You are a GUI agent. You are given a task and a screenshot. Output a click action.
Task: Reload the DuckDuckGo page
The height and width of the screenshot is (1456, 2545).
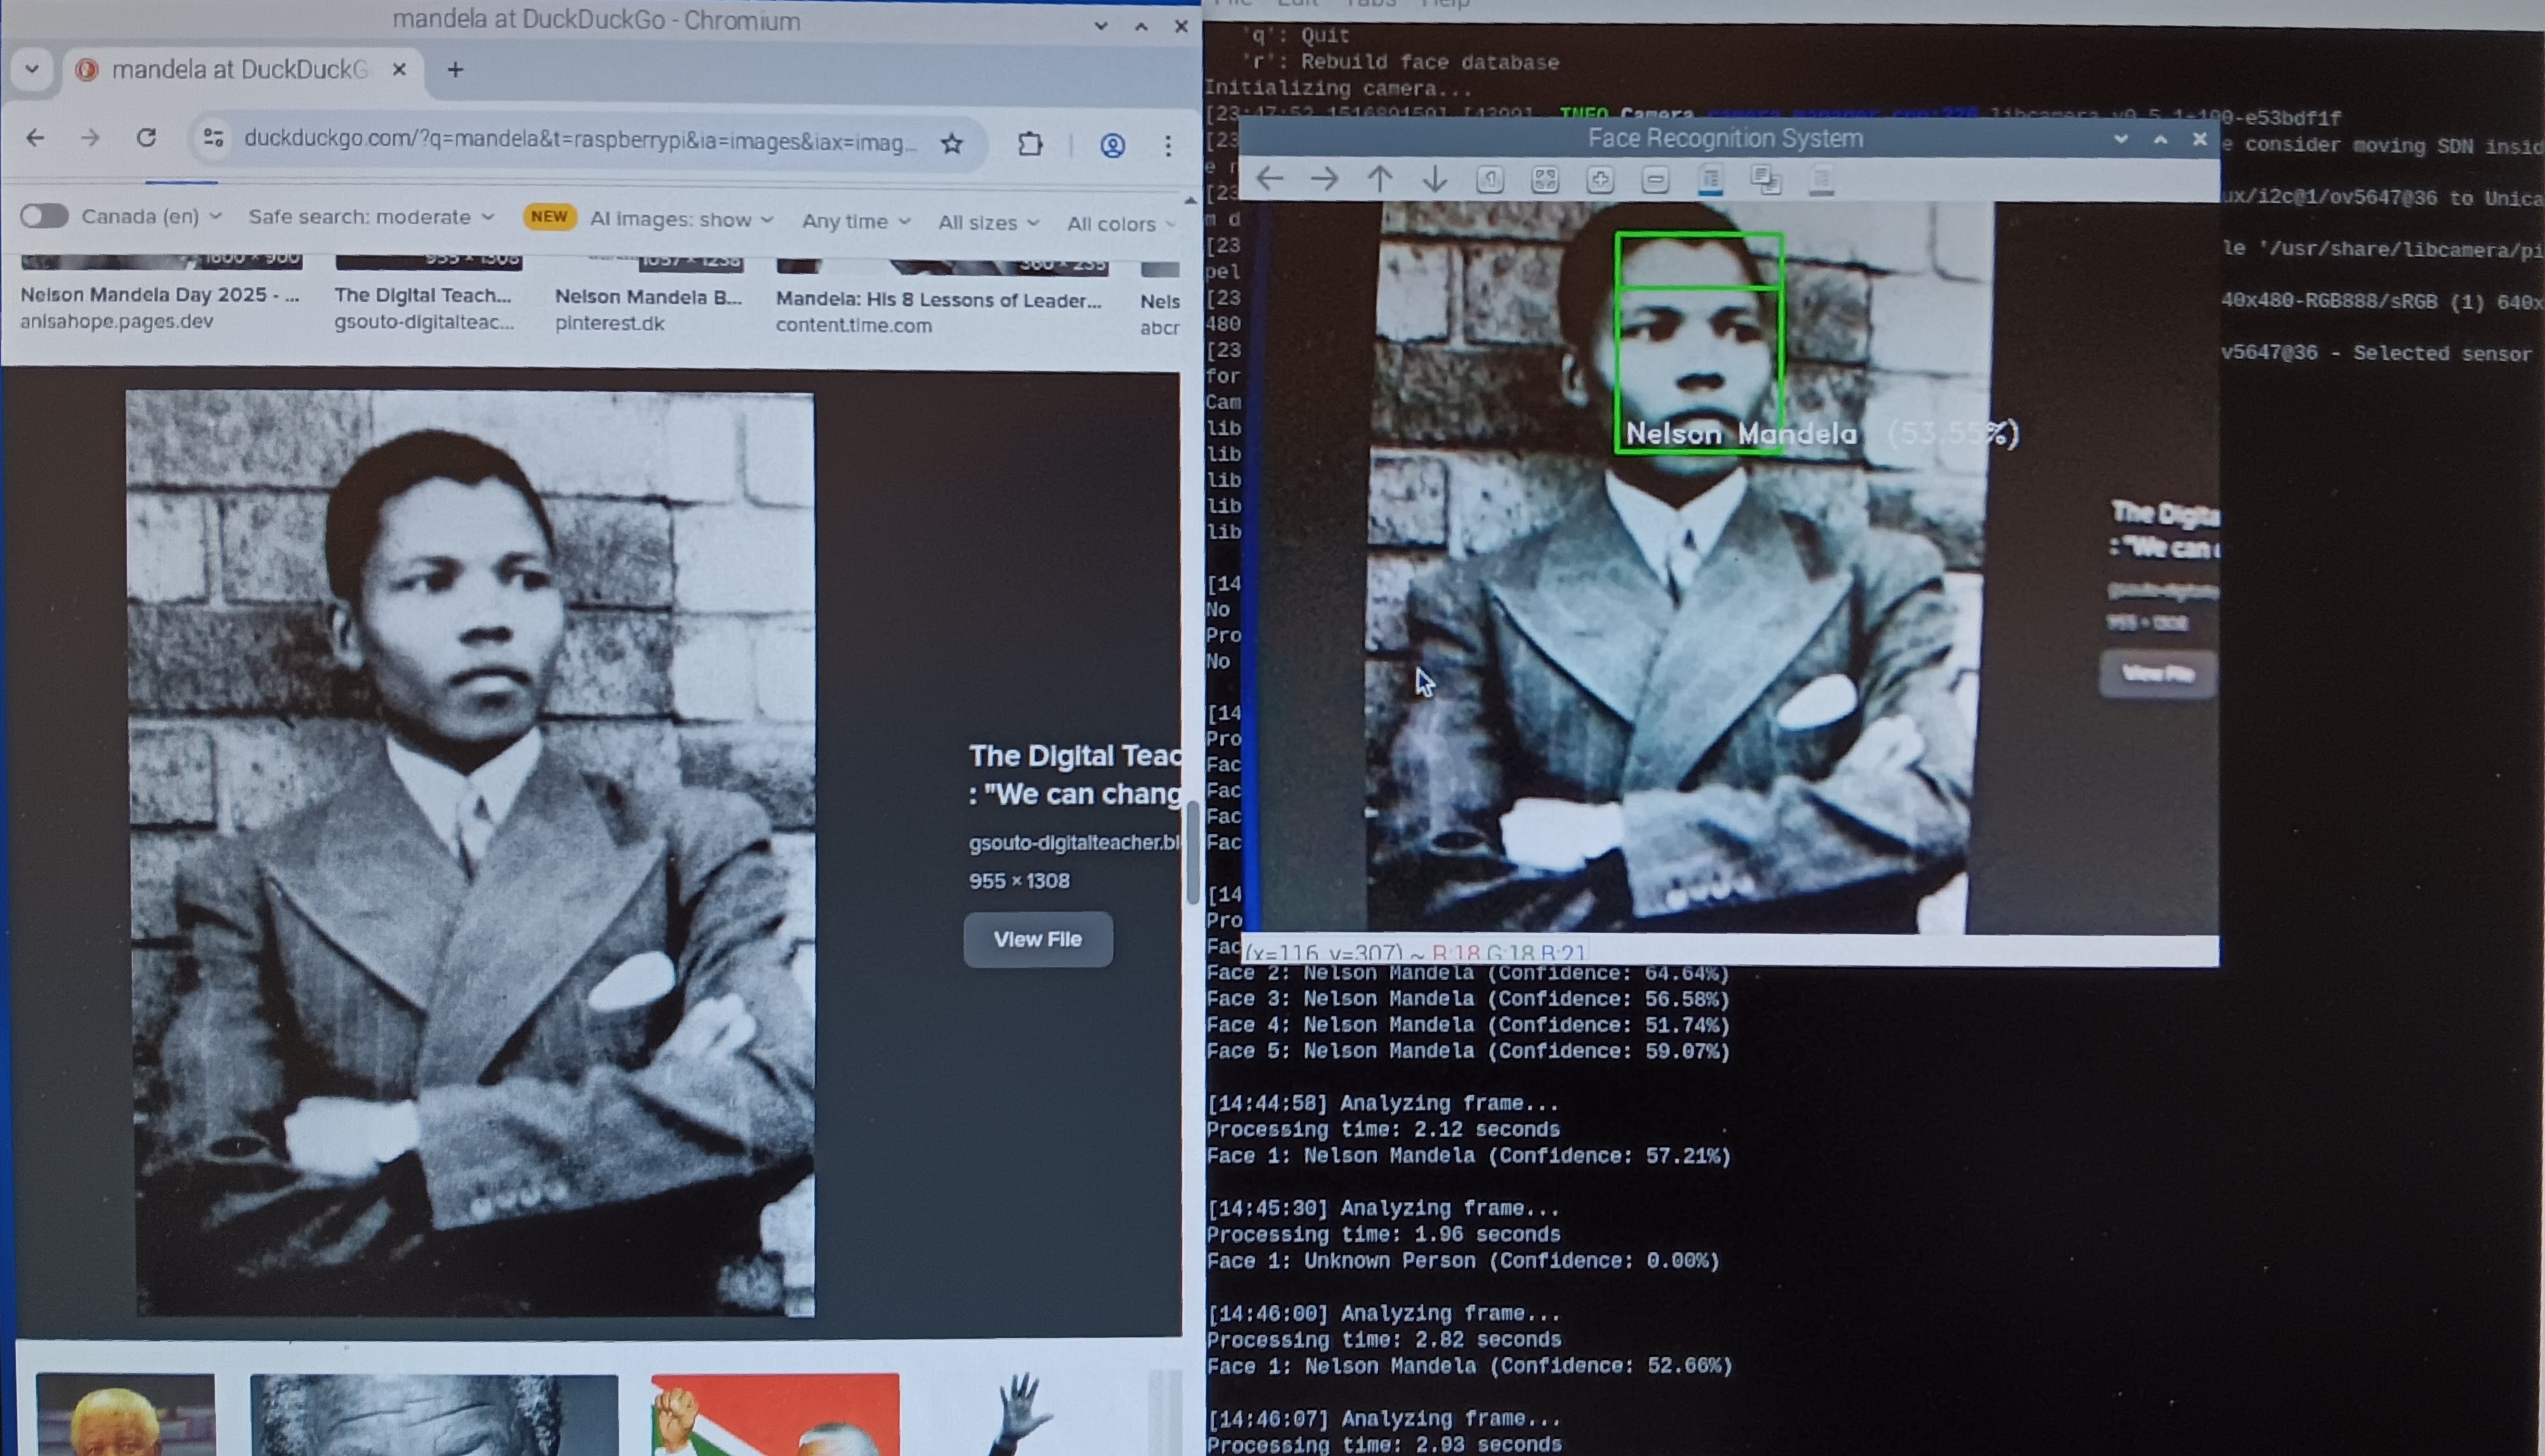tap(147, 139)
